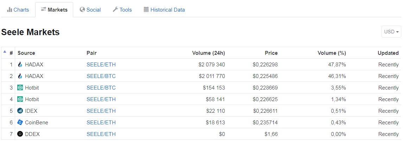Sort table by Volume (24h) header
The image size is (409, 144).
208,53
